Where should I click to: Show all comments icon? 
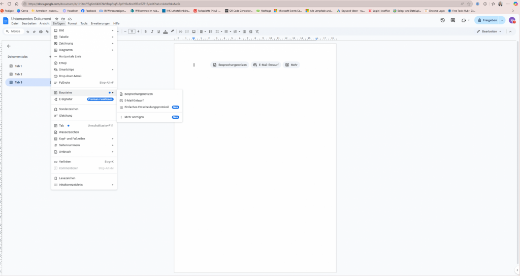click(x=452, y=20)
